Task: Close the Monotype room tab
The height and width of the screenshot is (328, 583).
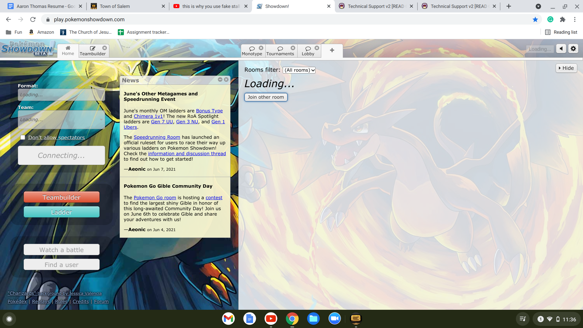Action: point(261,48)
